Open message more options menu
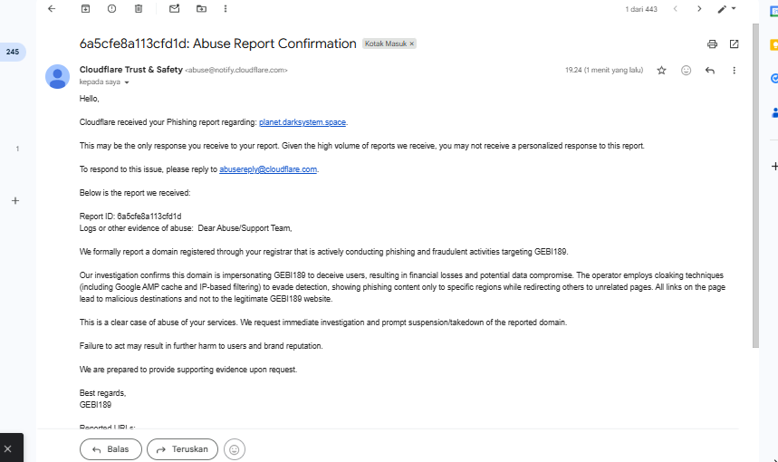The width and height of the screenshot is (778, 462). [734, 71]
